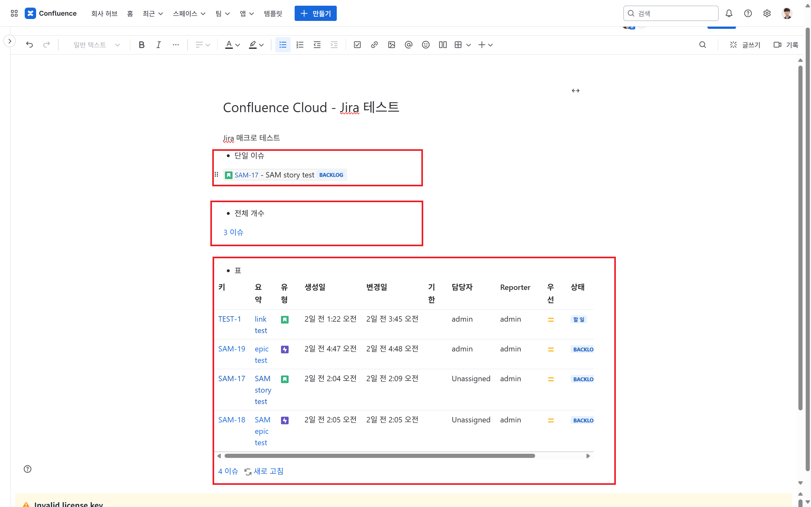Image resolution: width=811 pixels, height=507 pixels.
Task: Open SAM-19 issue key in table
Action: [x=232, y=349]
